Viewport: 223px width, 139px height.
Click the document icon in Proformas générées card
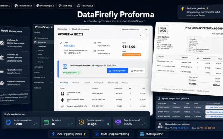pyautogui.click(x=8, y=122)
